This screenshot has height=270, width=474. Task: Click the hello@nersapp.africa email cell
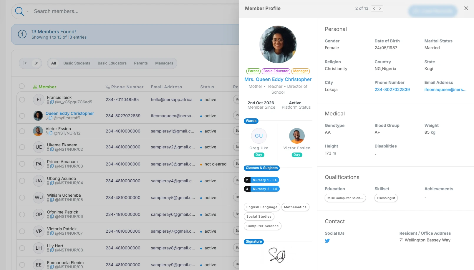172,100
